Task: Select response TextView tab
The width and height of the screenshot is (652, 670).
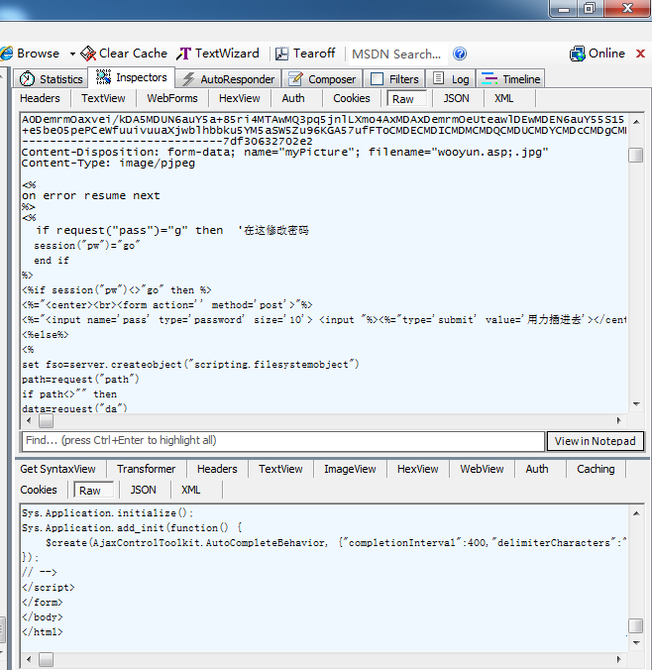Action: (x=280, y=469)
